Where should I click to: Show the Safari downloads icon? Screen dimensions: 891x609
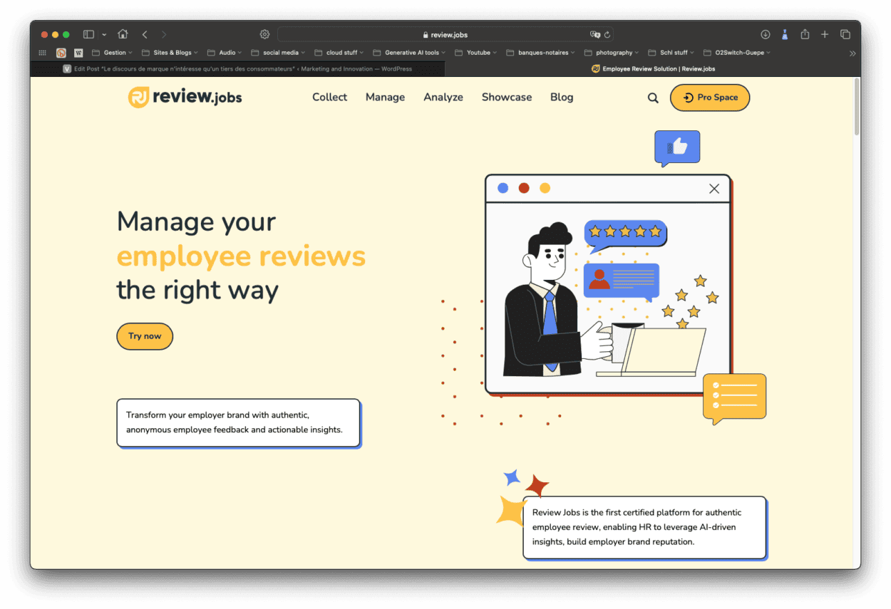tap(765, 34)
